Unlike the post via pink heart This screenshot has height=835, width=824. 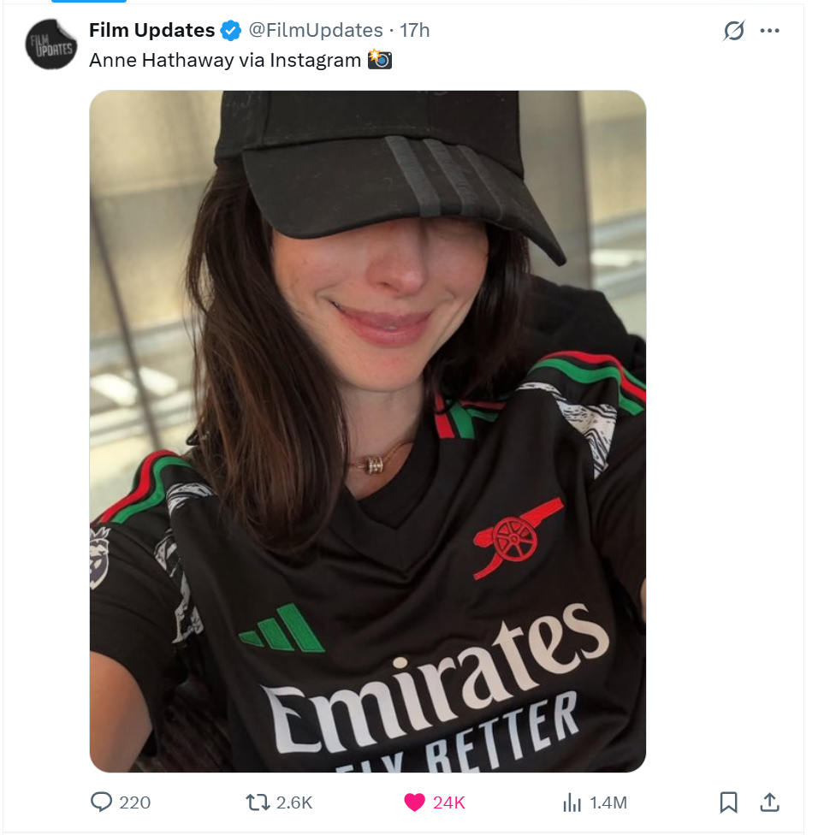pos(414,802)
